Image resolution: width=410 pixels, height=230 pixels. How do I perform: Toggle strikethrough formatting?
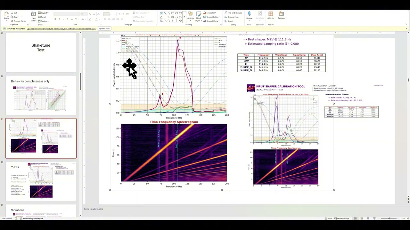[72, 19]
